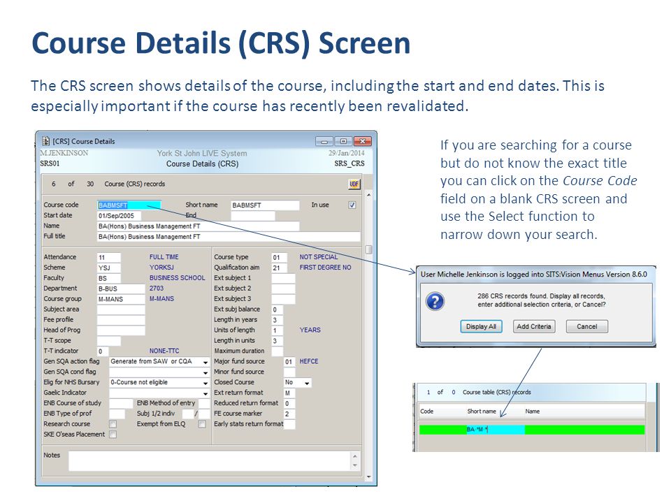Click the Short name field
Screen dimensions: 671x503
coord(265,205)
